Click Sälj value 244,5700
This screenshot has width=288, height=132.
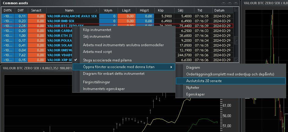pyautogui.click(x=185, y=55)
